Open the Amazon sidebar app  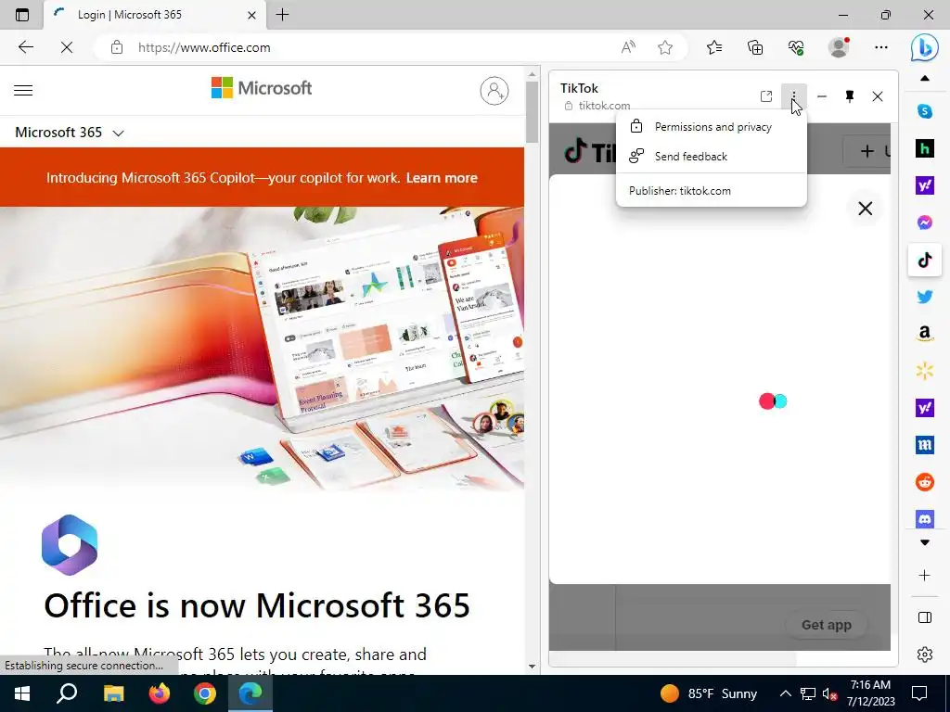(x=925, y=334)
